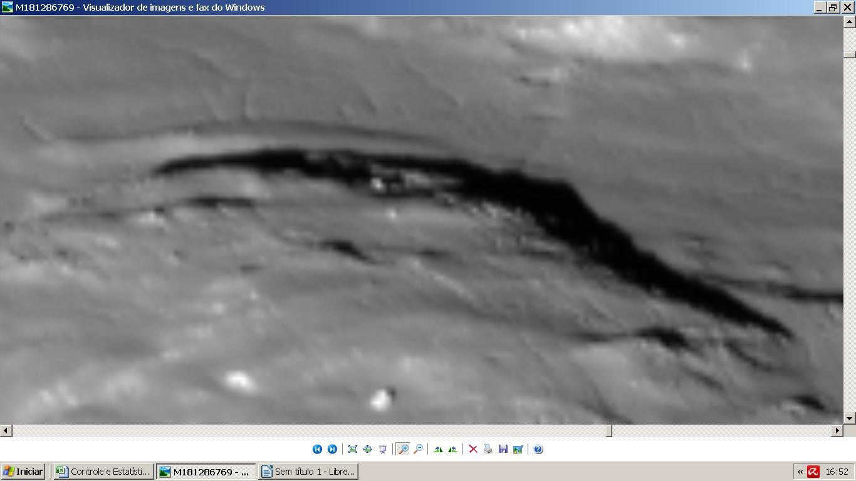The width and height of the screenshot is (856, 481).
Task: Start the slideshow
Action: (x=383, y=449)
